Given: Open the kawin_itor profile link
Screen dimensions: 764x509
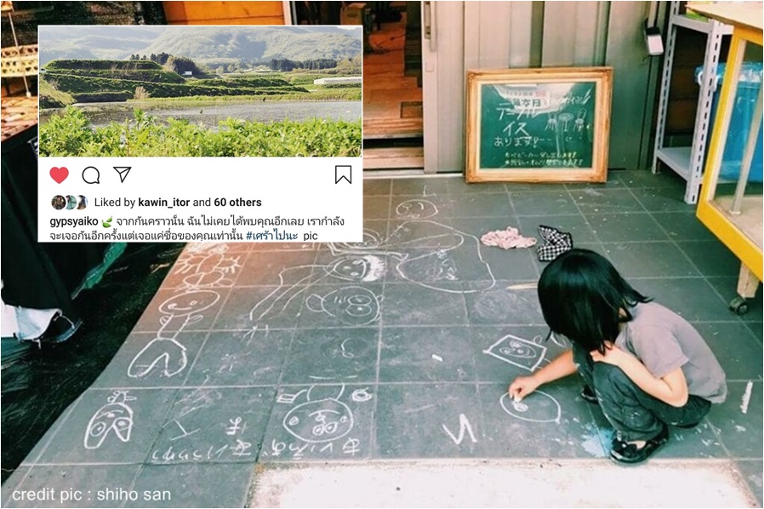Looking at the screenshot, I should pos(164,203).
